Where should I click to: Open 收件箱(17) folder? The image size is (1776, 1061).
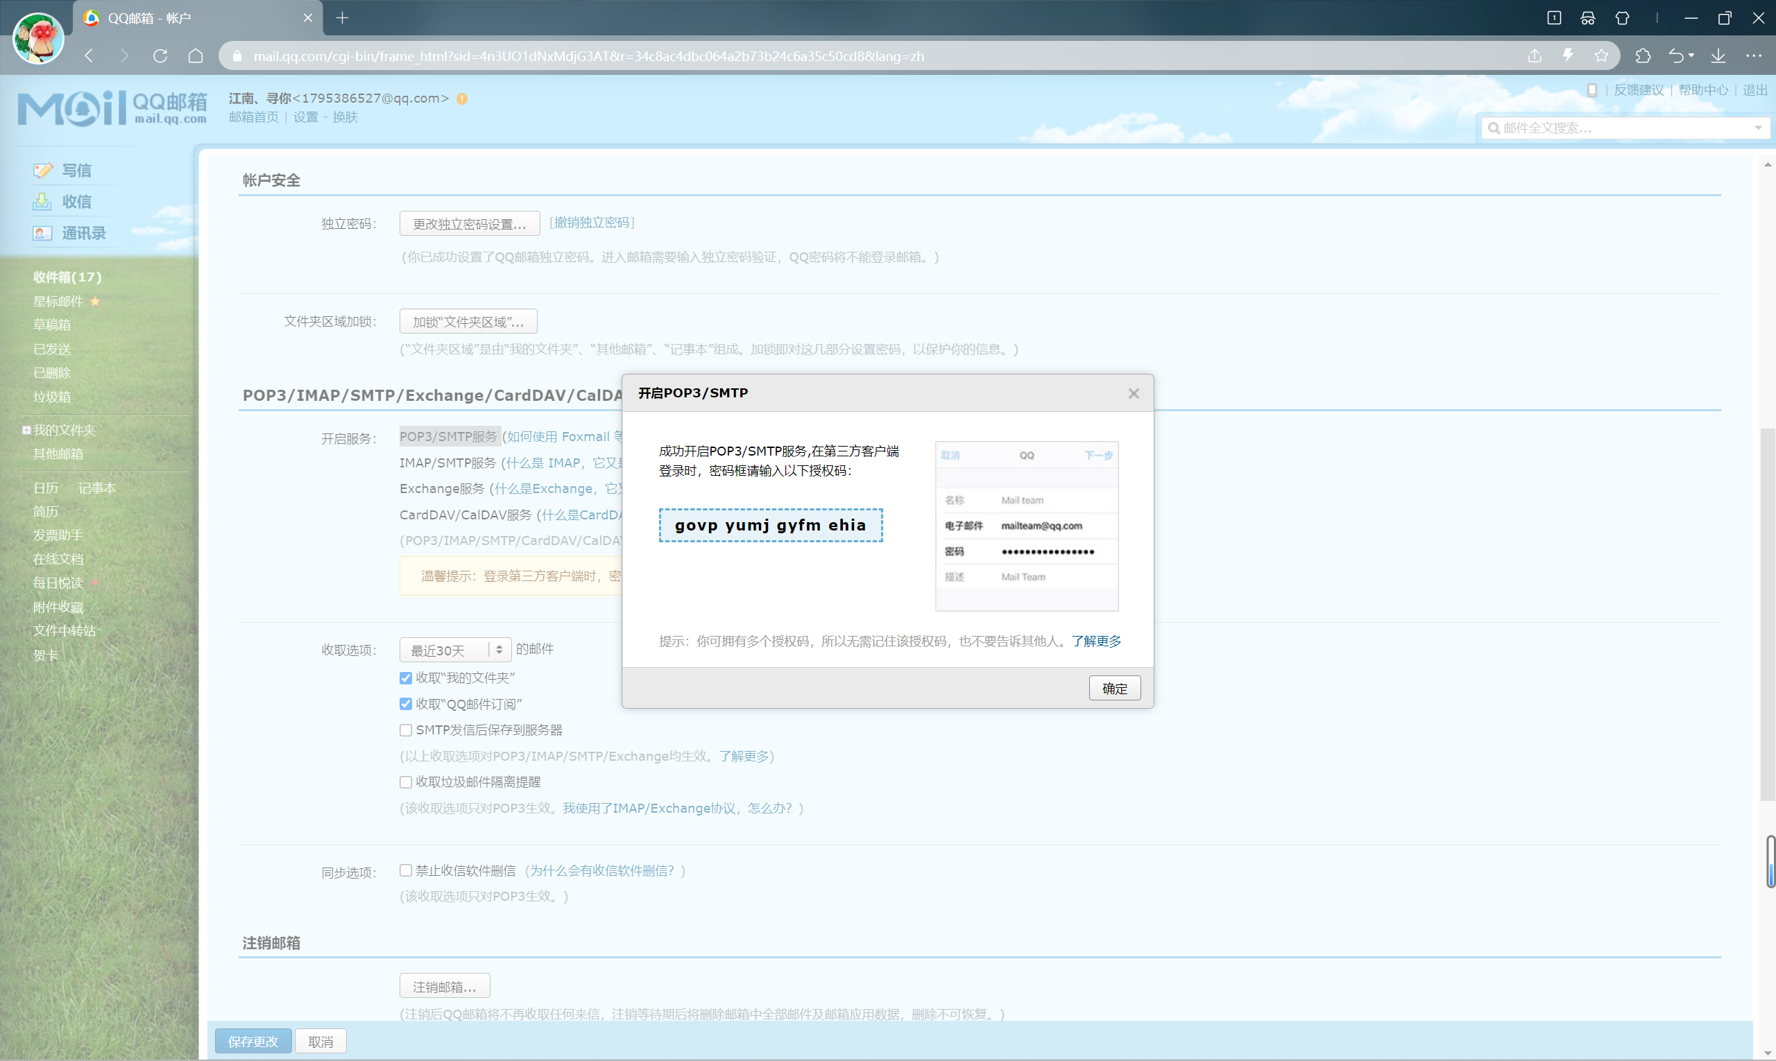(x=67, y=277)
